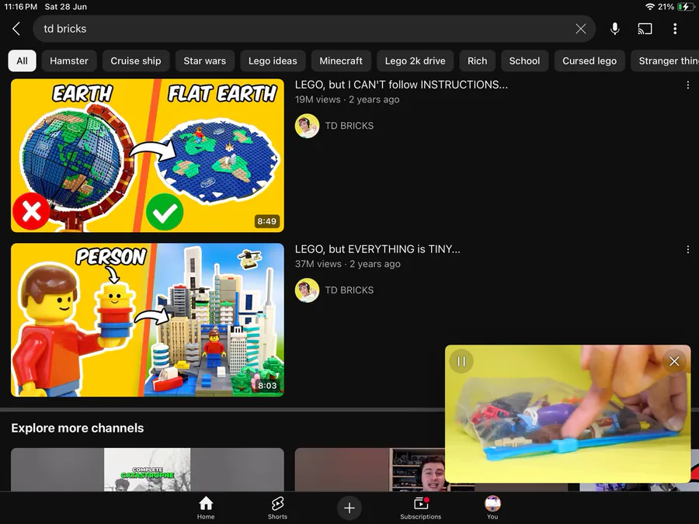Play the Earth vs Flat Earth thumbnail video

[x=147, y=155]
